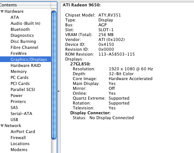
Task: Click the Hardware Accelerated value
Action: point(131,79)
